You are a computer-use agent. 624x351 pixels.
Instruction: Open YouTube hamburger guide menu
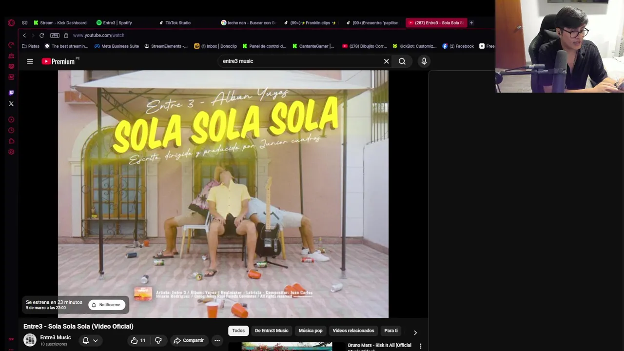click(30, 61)
